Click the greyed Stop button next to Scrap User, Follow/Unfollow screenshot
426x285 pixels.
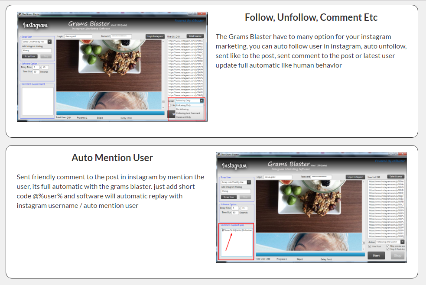pos(46,56)
